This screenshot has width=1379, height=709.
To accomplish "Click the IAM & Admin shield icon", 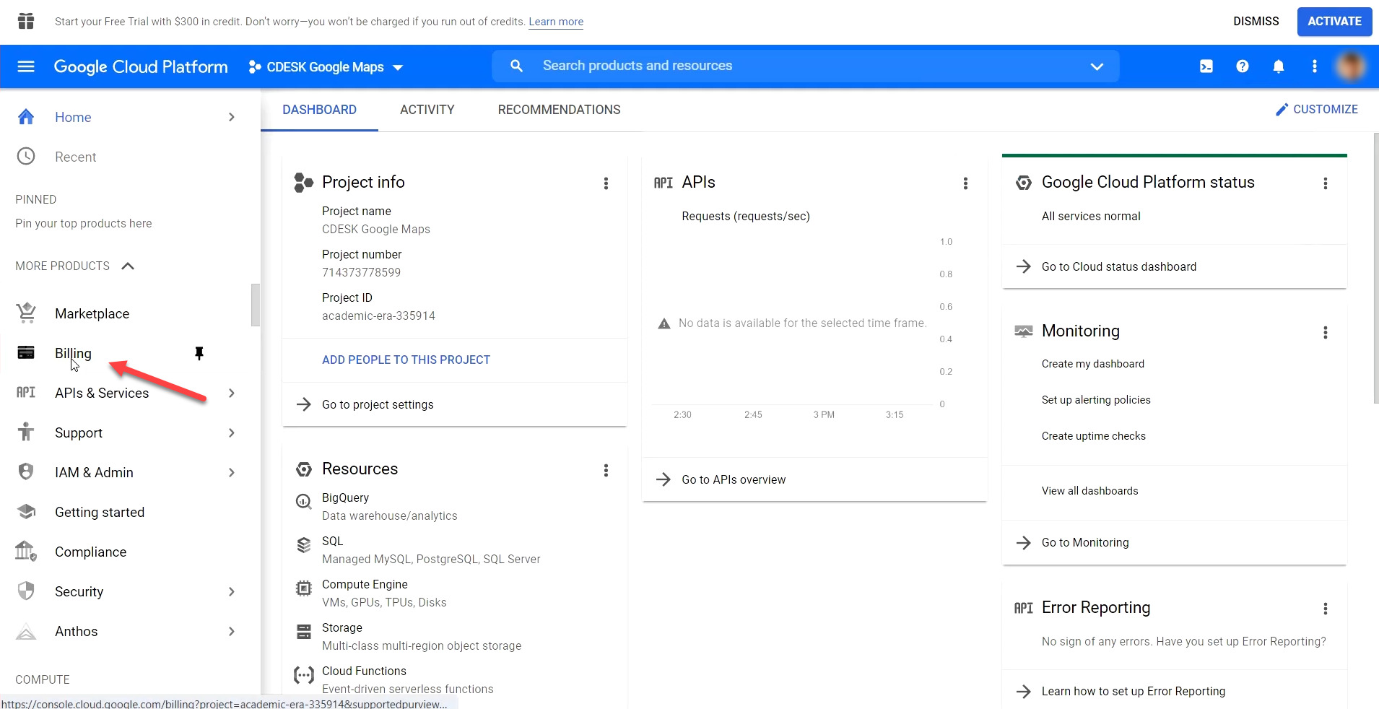I will [x=26, y=471].
